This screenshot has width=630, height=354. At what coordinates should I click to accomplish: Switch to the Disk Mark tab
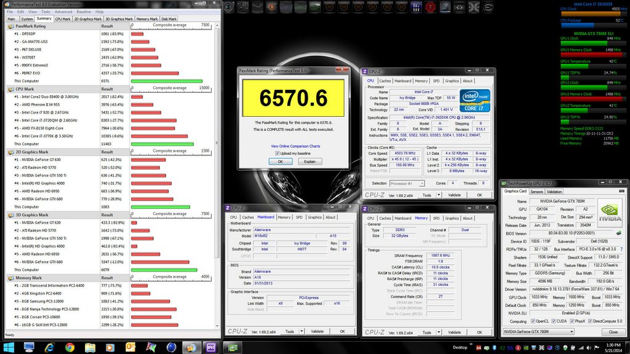tap(169, 19)
